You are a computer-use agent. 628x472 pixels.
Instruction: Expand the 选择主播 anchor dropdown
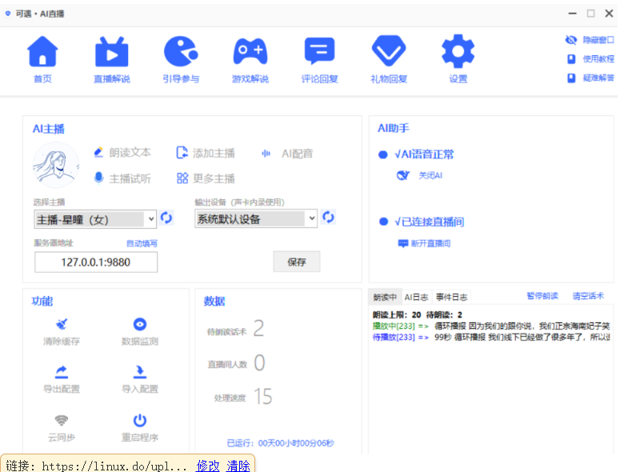point(151,218)
